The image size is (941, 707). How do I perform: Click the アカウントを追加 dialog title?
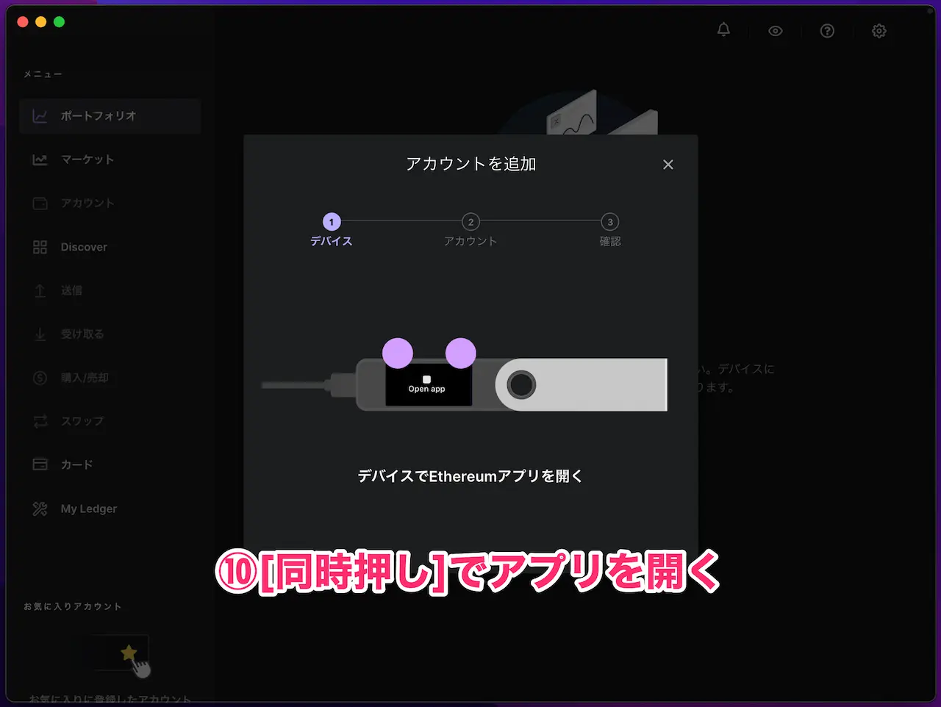pos(471,164)
